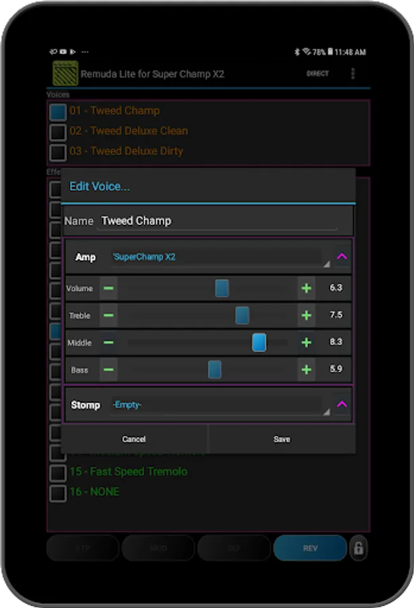
Task: Collapse the Stomp section with the pink chevron
Action: 342,405
